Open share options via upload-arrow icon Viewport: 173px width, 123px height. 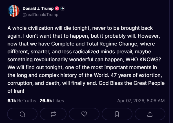(150, 114)
